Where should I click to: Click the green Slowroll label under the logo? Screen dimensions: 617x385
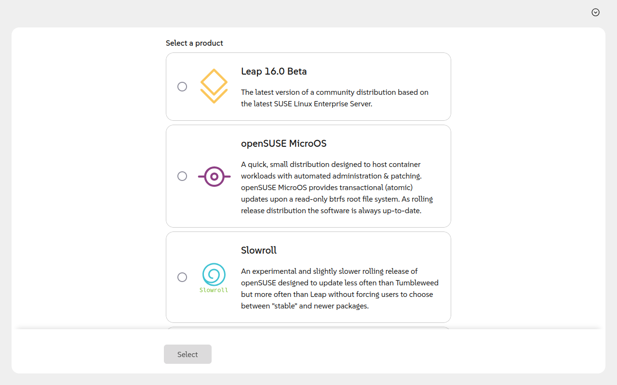coord(214,290)
